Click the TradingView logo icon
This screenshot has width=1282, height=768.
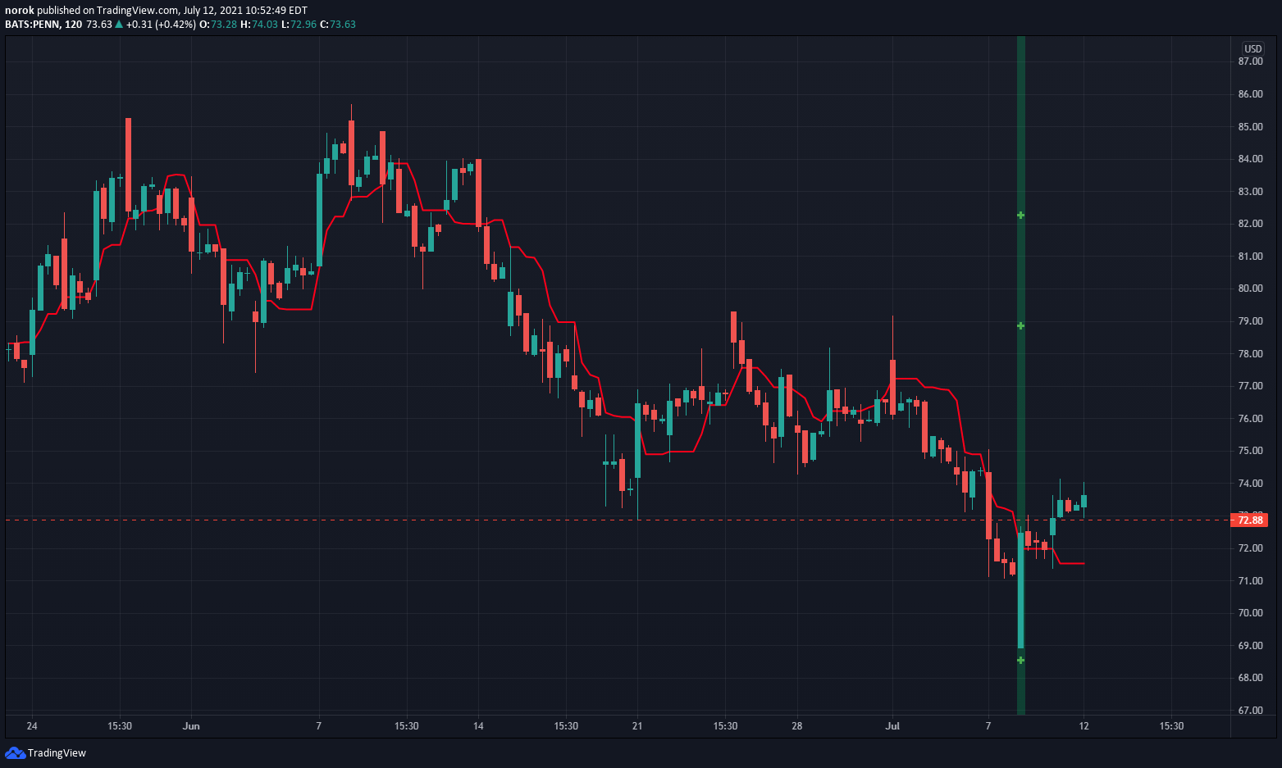(x=15, y=752)
